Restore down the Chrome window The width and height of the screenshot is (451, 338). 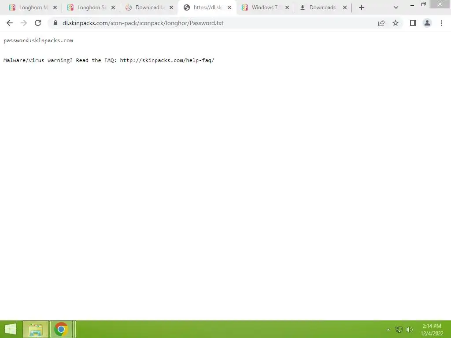point(424,4)
